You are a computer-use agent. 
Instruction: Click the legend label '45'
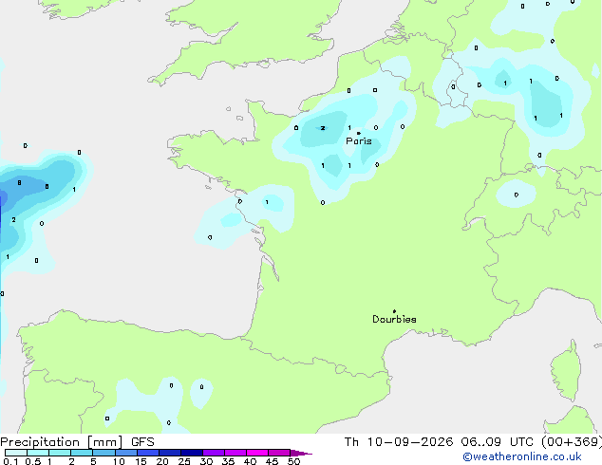[272, 461]
